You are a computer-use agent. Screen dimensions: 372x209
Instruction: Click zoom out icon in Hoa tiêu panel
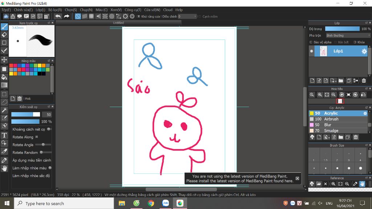(x=333, y=95)
